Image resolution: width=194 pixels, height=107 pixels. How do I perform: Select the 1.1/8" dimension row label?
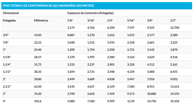tap(7, 57)
